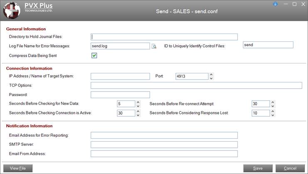Increase Seconds Before Checking for New Data
The height and width of the screenshot is (174, 308).
click(138, 102)
